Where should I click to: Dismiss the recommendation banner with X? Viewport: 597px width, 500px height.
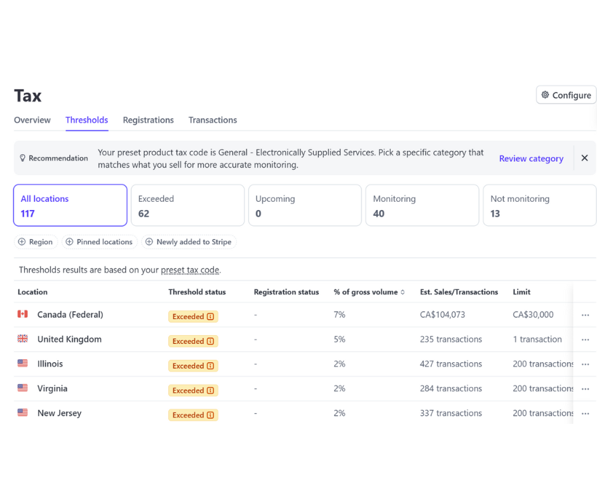(x=584, y=158)
